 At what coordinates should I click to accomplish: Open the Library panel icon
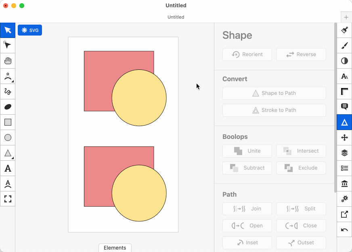pos(344,184)
